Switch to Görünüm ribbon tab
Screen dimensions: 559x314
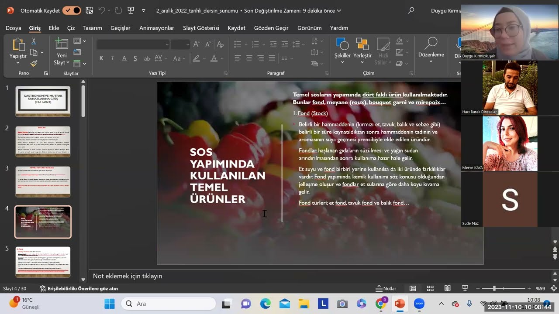coord(309,28)
